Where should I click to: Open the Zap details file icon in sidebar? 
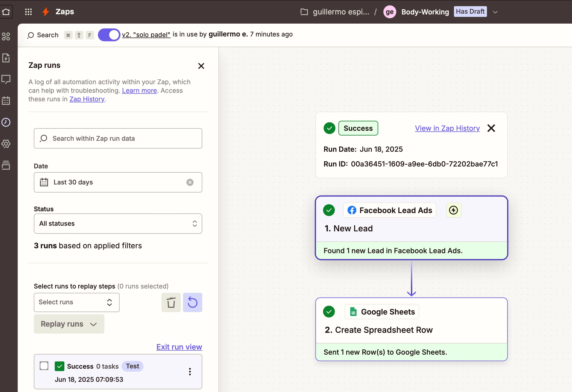[6, 58]
